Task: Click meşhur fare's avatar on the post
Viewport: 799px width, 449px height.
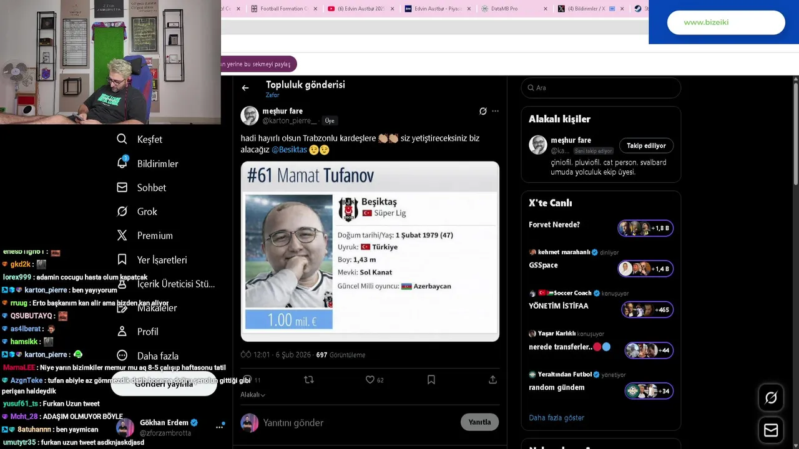Action: [x=250, y=115]
